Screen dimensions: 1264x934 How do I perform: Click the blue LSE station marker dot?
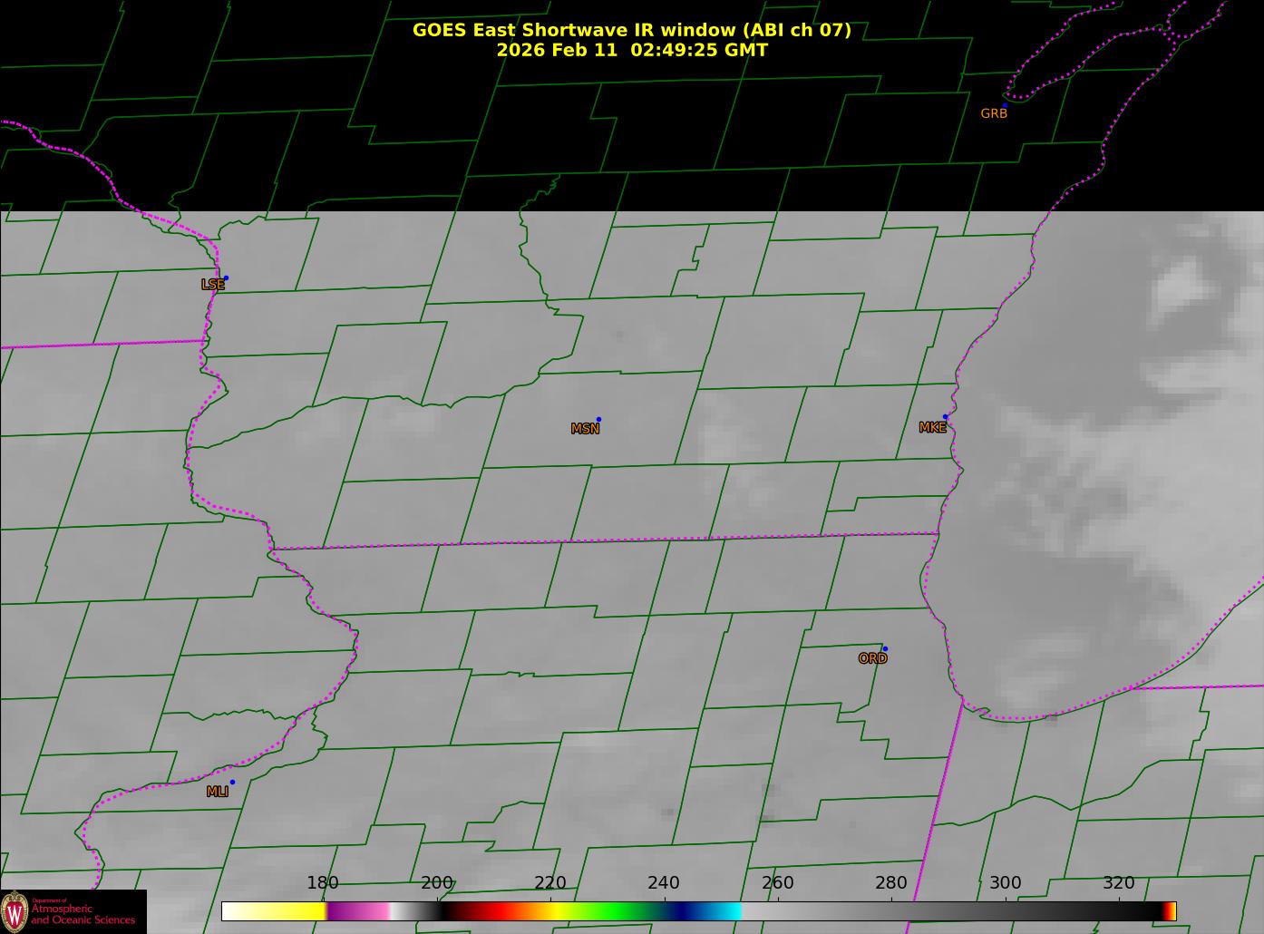(x=226, y=277)
